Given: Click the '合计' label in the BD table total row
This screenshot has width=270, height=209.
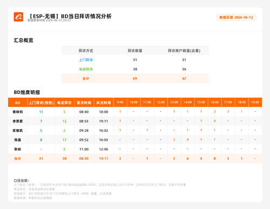Looking at the screenshot, I should tap(18, 159).
